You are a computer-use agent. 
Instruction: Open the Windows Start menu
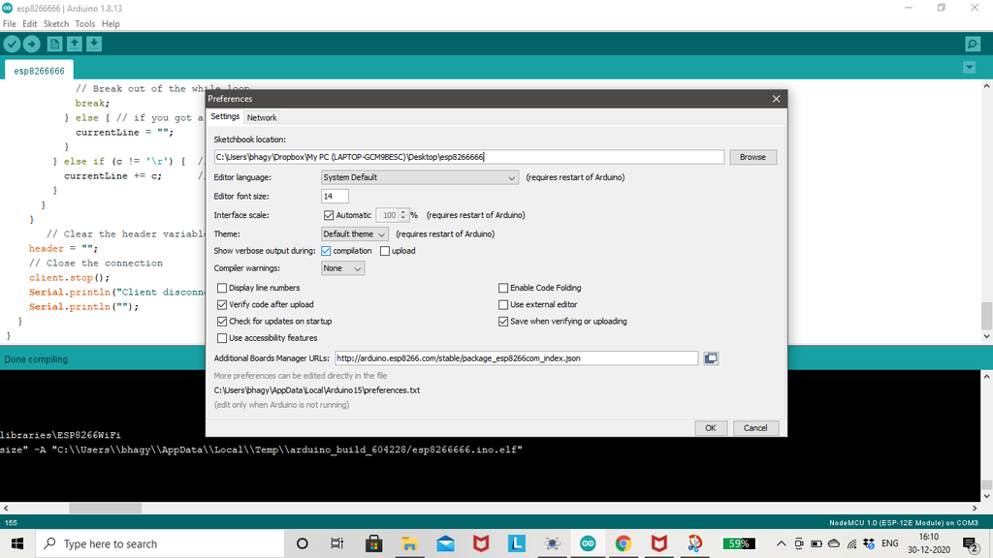coord(17,543)
